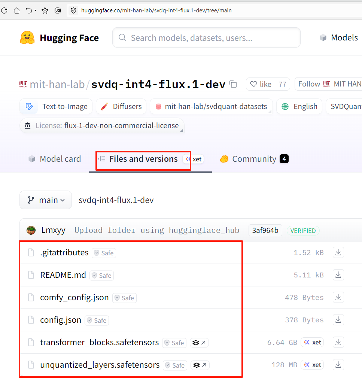Download .gitattributes with its download icon
Image resolution: width=362 pixels, height=389 pixels.
[x=338, y=253]
